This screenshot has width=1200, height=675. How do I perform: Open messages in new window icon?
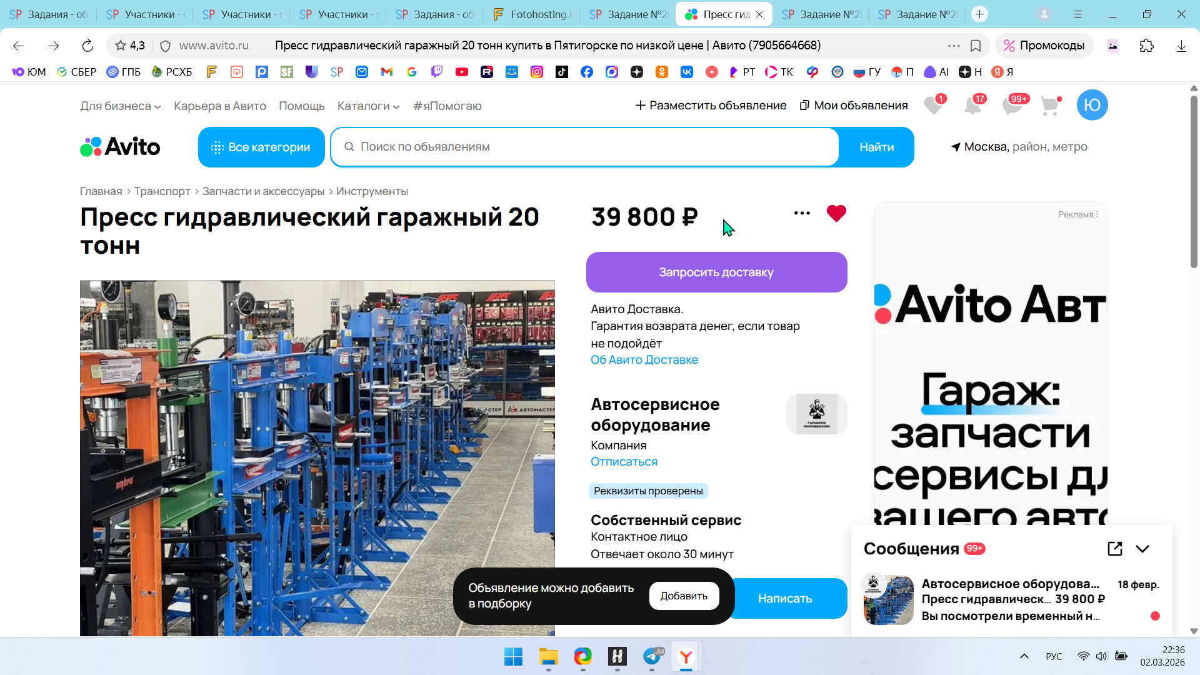click(x=1114, y=549)
